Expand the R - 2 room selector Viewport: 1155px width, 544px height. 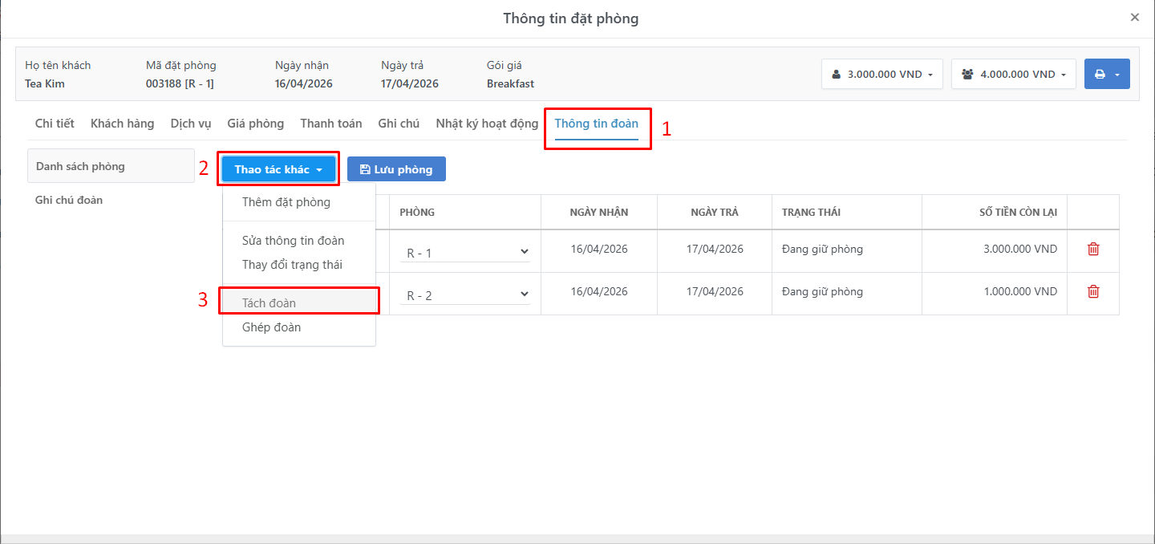pyautogui.click(x=465, y=295)
